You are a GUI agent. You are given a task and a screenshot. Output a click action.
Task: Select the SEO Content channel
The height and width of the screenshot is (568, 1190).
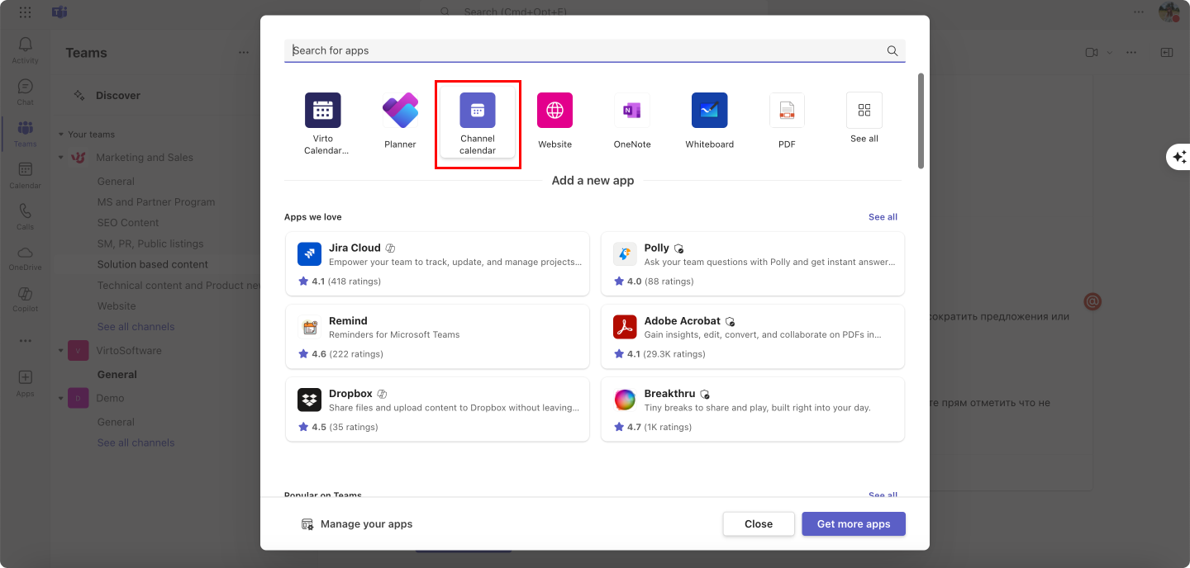[x=128, y=223]
